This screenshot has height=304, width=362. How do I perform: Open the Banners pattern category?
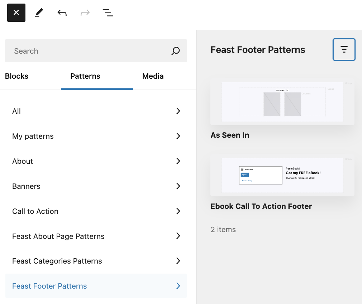coord(96,186)
